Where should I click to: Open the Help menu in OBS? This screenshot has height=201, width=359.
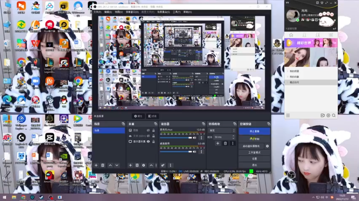click(188, 12)
